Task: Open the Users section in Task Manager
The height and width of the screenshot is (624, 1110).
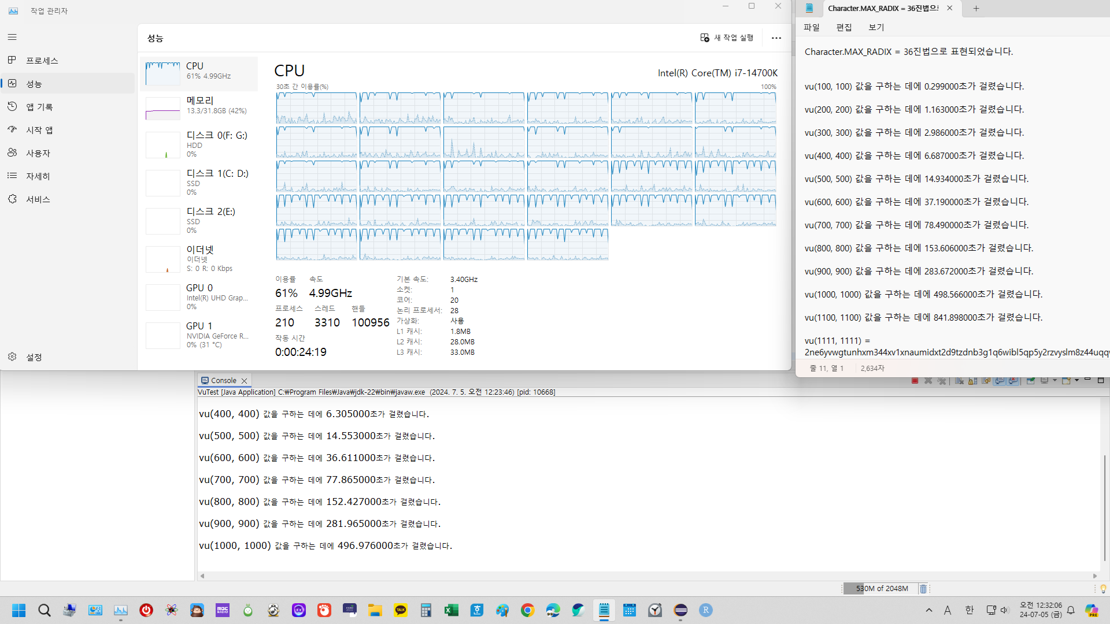Action: coord(38,153)
